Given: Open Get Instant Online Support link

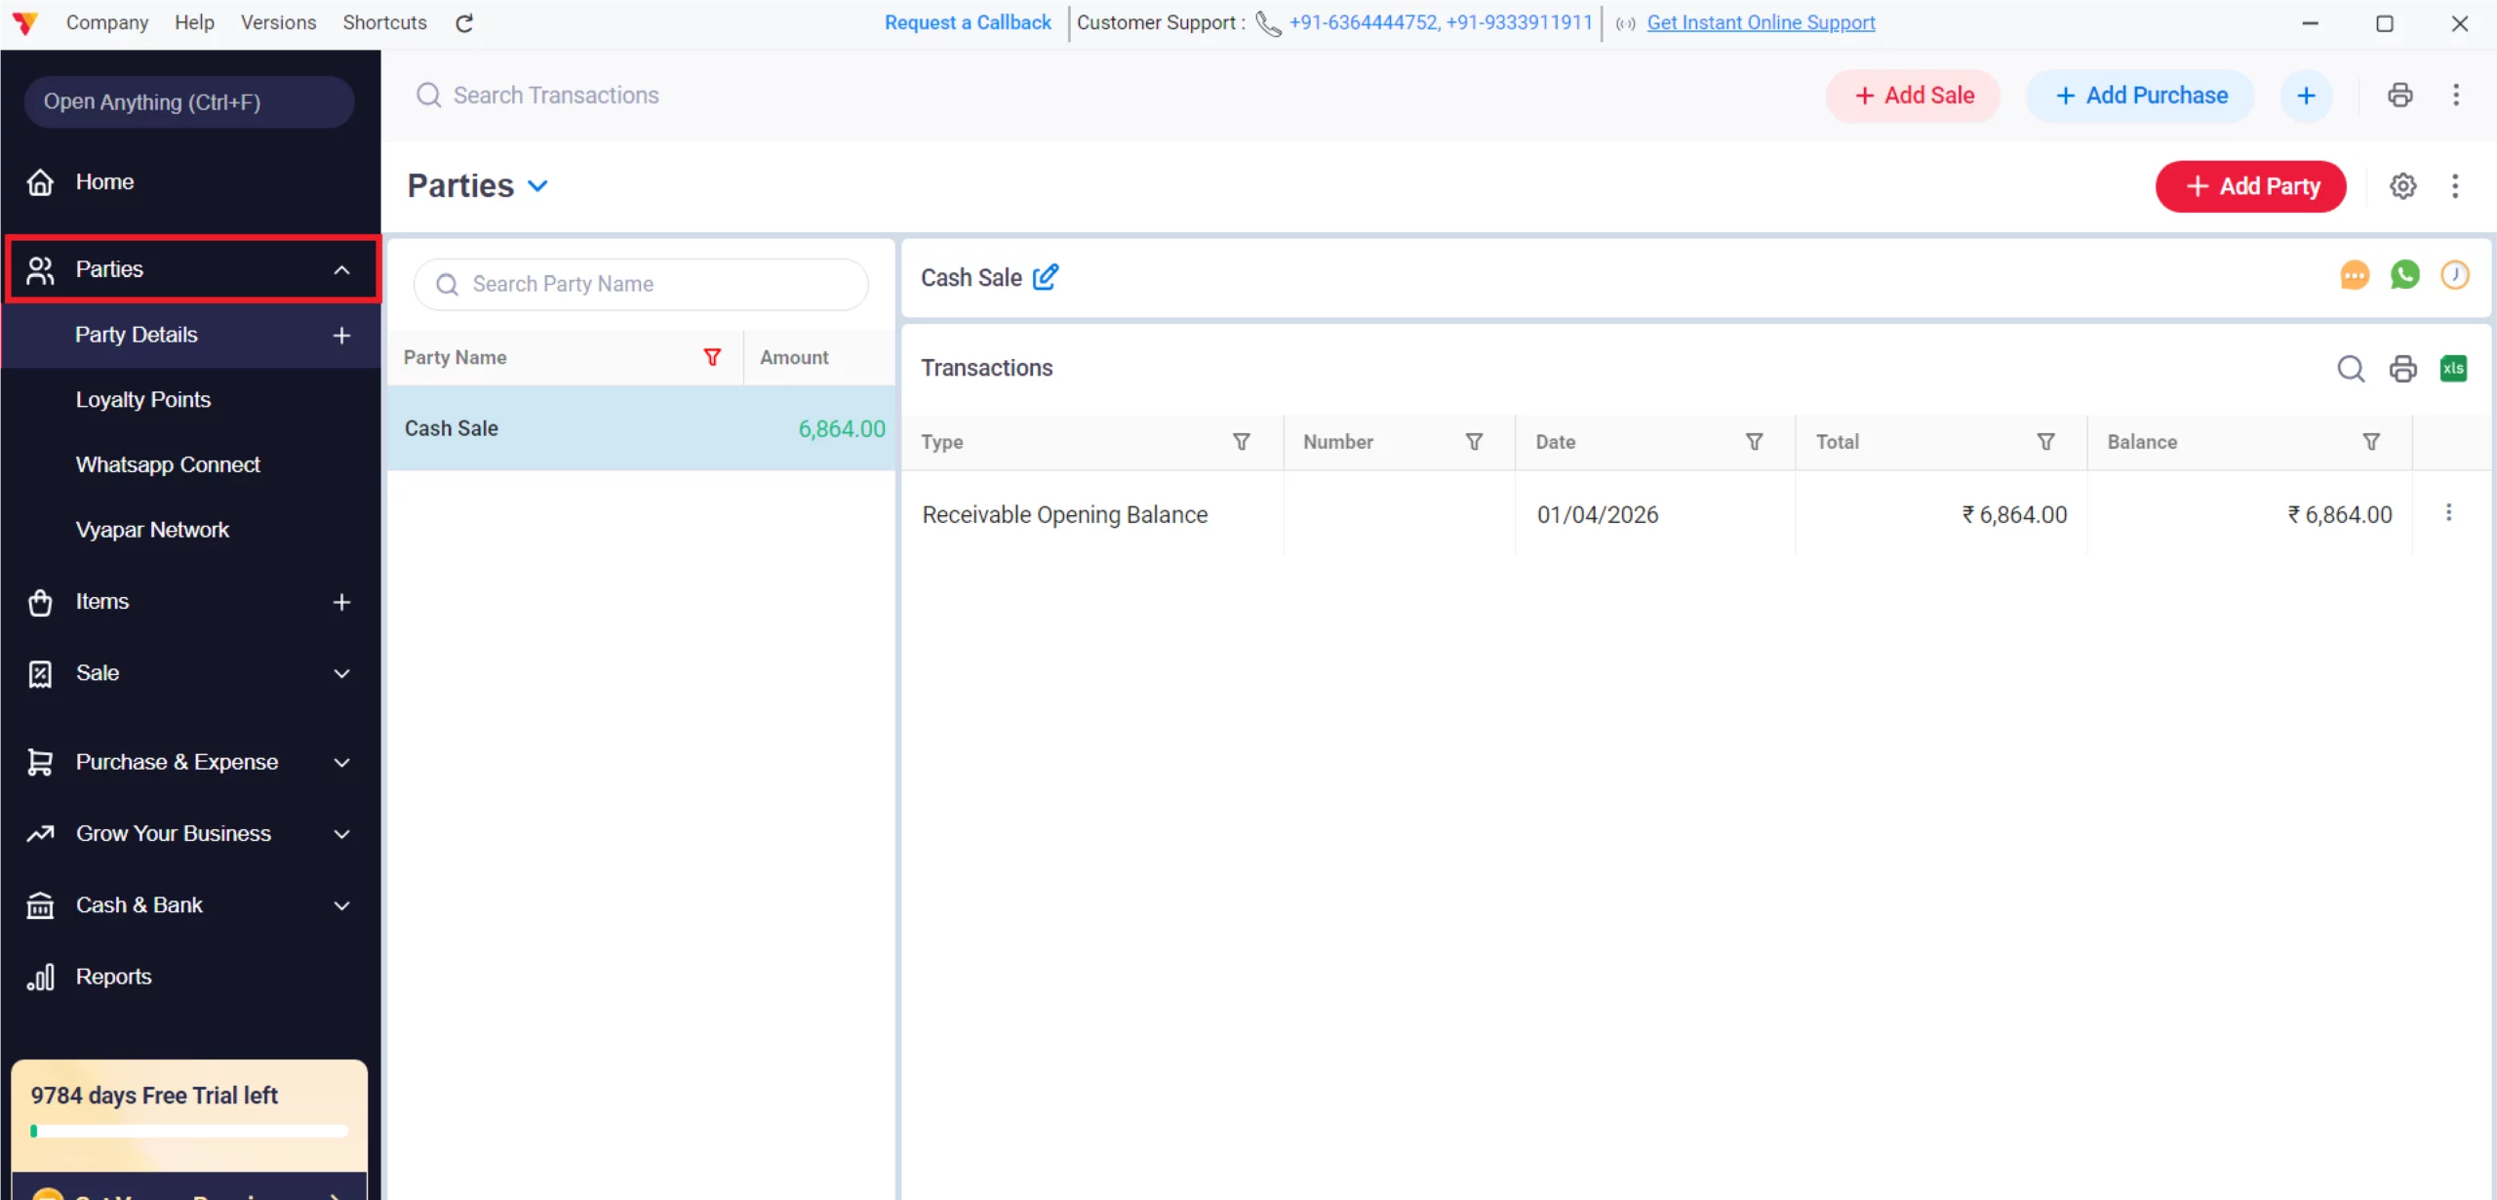Looking at the screenshot, I should (x=1760, y=22).
